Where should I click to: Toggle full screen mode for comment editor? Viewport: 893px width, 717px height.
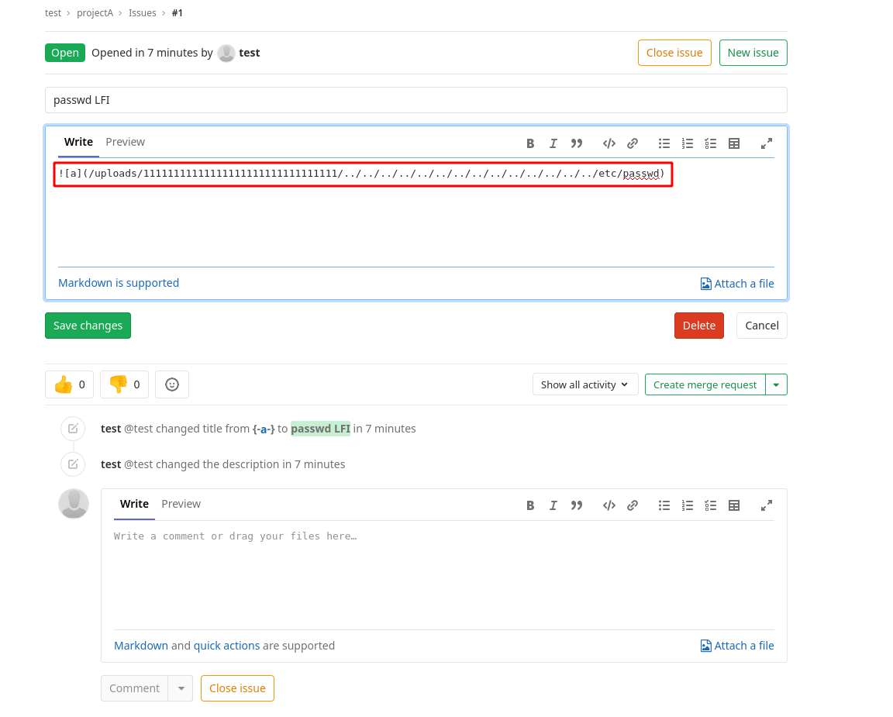pos(767,505)
